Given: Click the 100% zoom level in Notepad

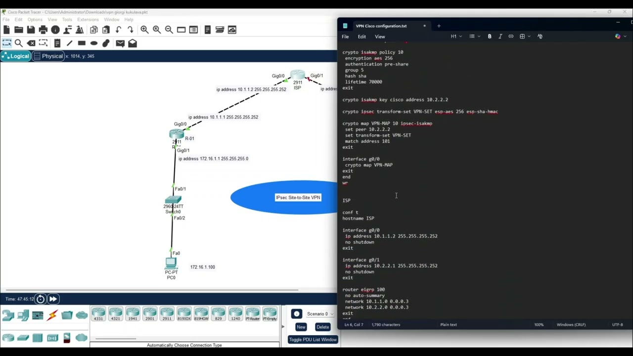Looking at the screenshot, I should pyautogui.click(x=539, y=325).
